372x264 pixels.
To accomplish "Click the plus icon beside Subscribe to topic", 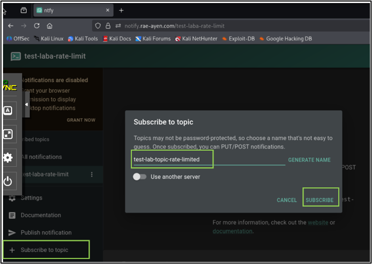I will (x=12, y=250).
